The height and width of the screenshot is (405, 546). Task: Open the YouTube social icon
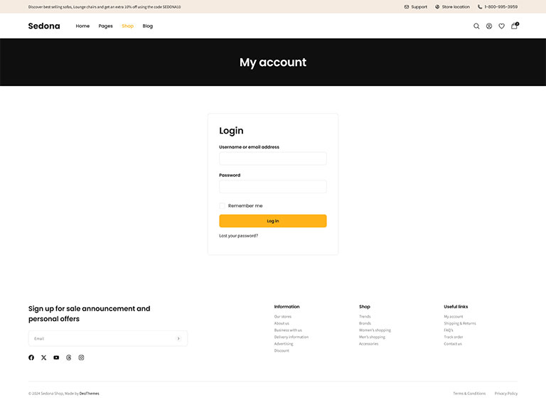click(x=56, y=357)
